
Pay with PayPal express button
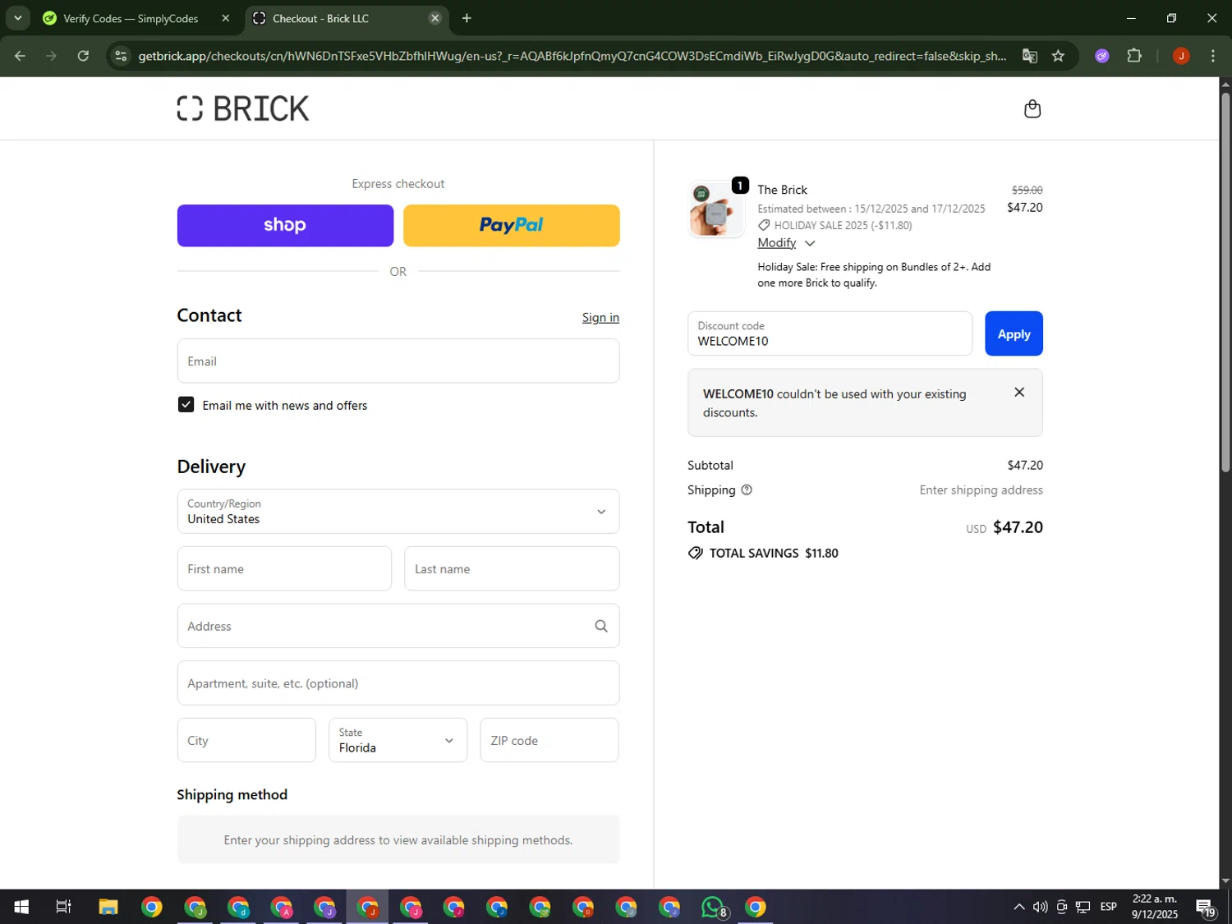511,225
